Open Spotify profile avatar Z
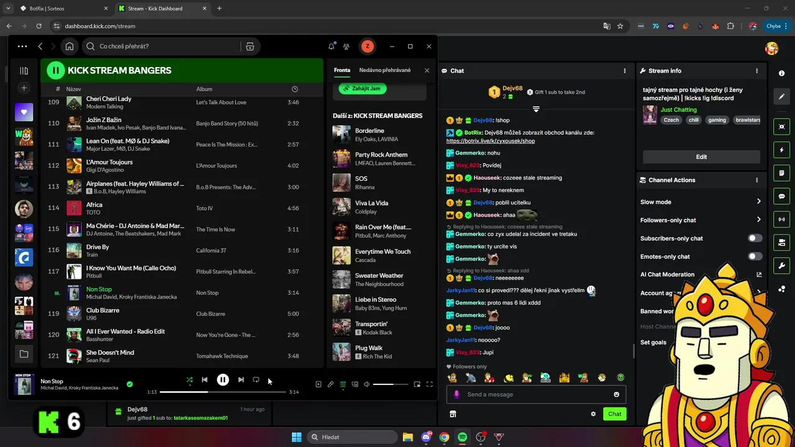The height and width of the screenshot is (447, 795). (367, 47)
